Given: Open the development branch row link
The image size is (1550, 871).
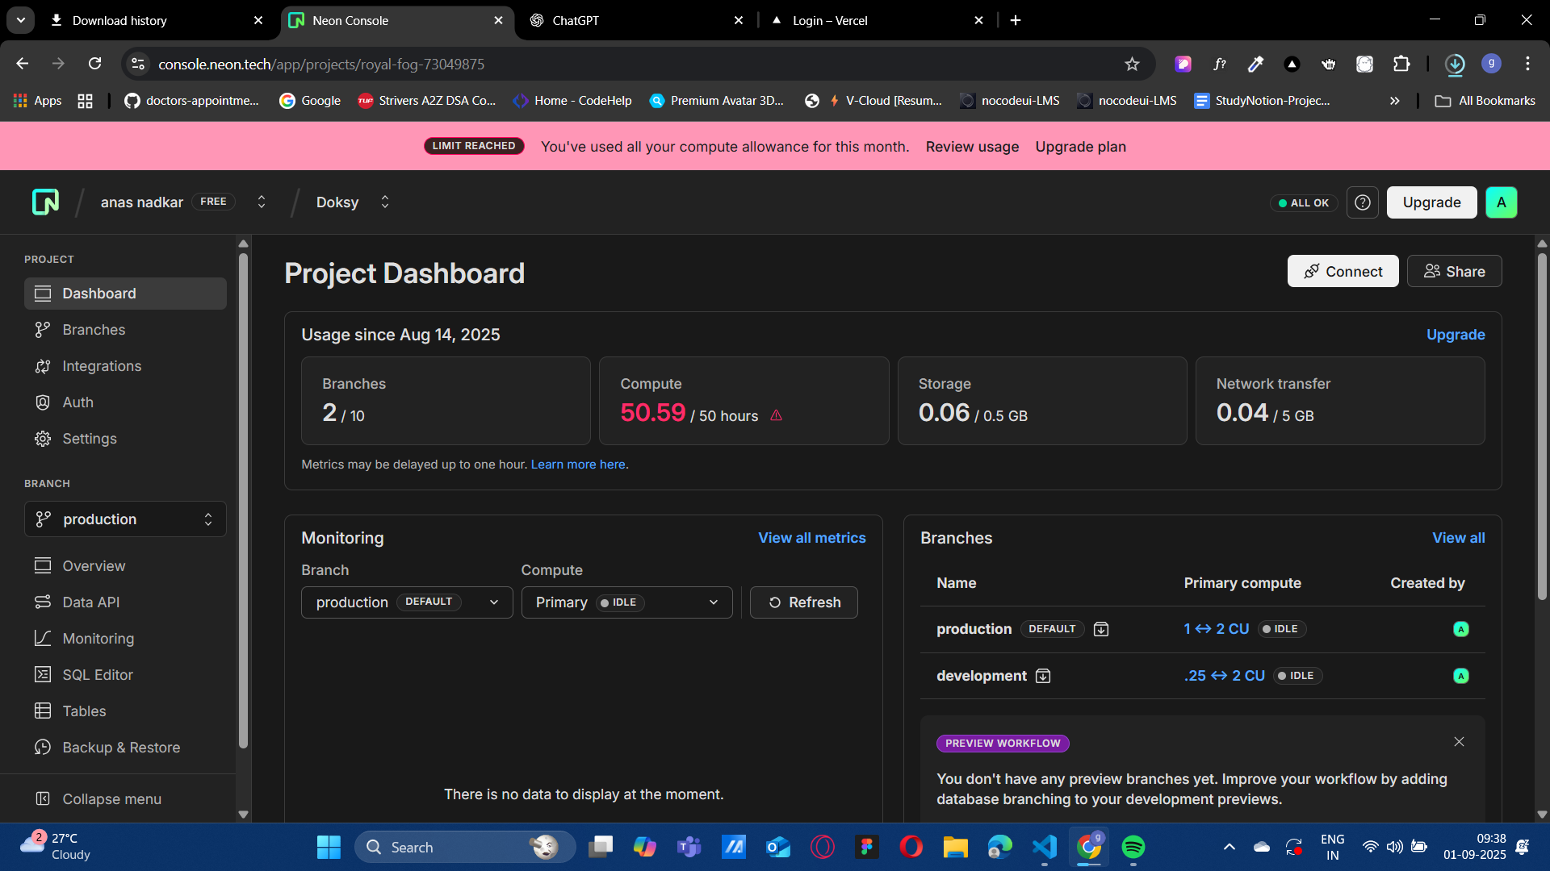Looking at the screenshot, I should tap(982, 676).
